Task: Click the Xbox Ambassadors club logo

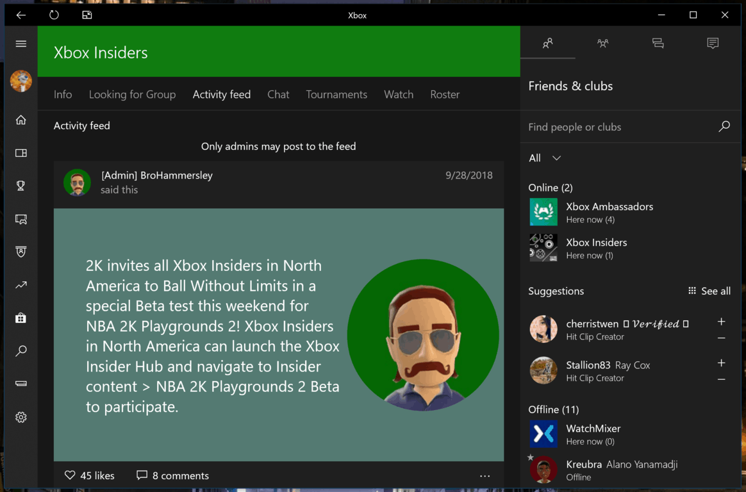Action: point(543,212)
